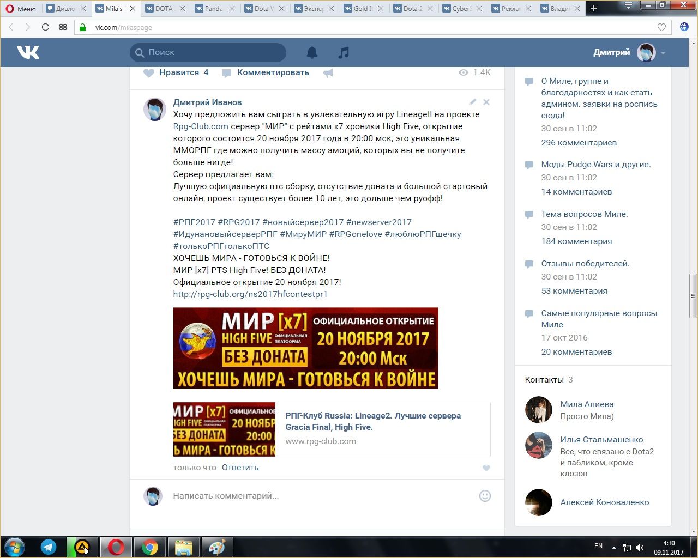The width and height of the screenshot is (698, 558).
Task: Open a new browser tab
Action: [594, 8]
